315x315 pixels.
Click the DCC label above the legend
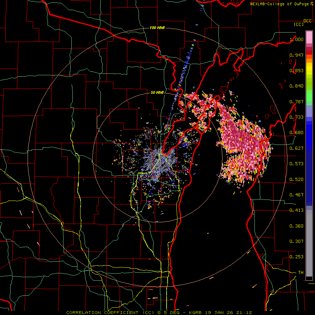pos(308,21)
